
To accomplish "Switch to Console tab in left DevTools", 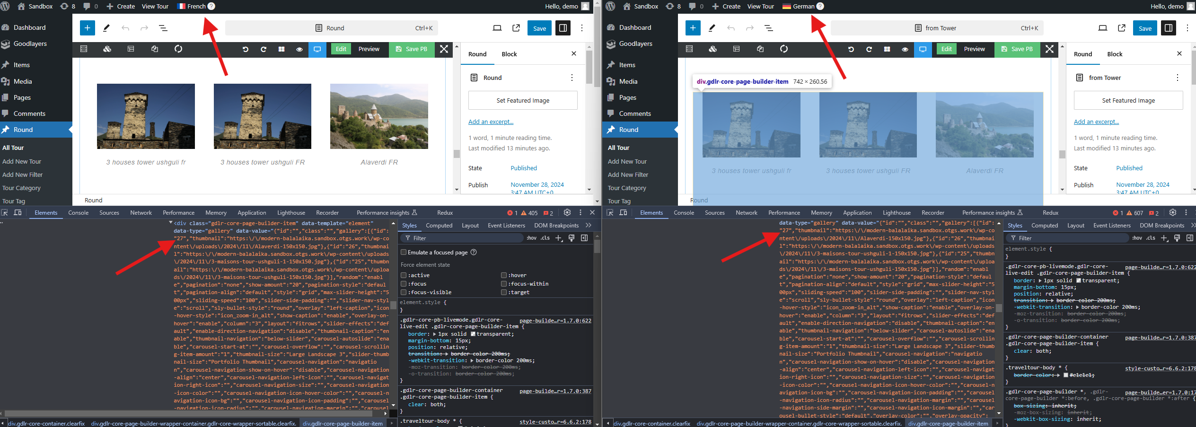I will [79, 213].
